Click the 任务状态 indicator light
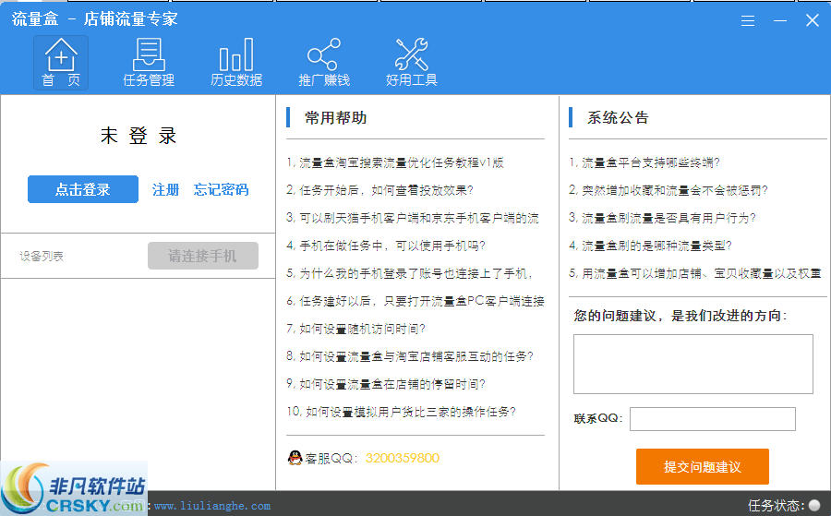831x516 pixels. 814,505
